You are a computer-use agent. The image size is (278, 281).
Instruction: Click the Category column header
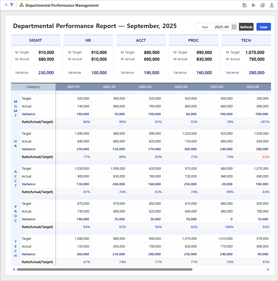click(33, 87)
